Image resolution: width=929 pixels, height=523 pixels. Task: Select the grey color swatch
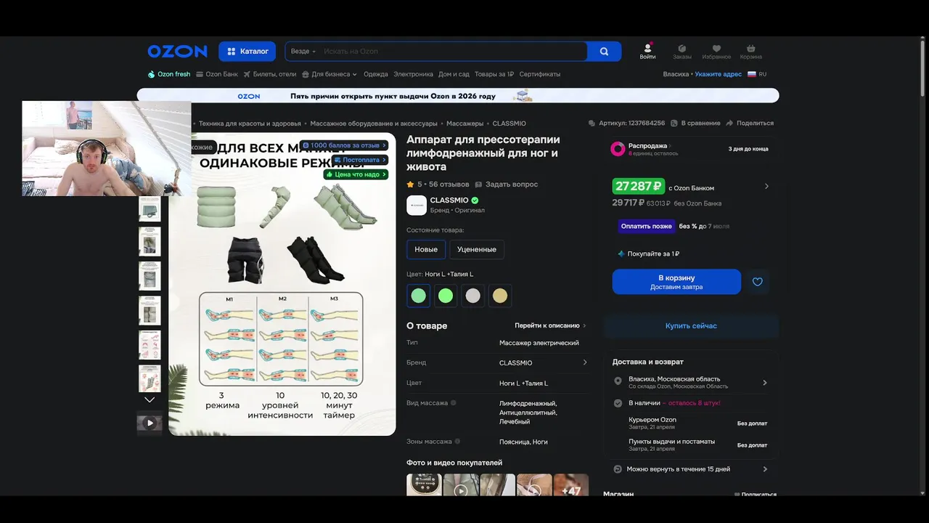[x=473, y=296]
